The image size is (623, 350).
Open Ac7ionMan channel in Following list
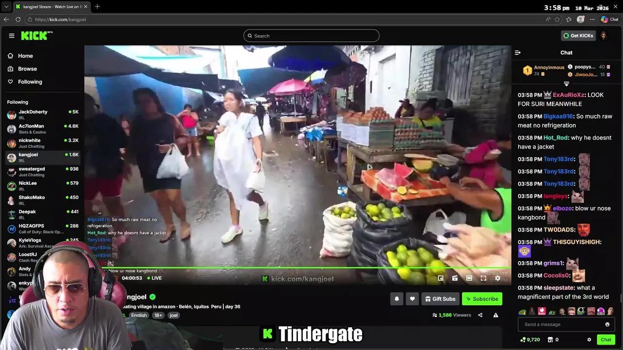[x=42, y=129]
